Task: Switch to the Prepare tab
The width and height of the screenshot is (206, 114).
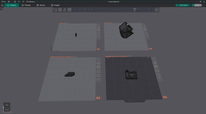Action: pyautogui.click(x=12, y=5)
